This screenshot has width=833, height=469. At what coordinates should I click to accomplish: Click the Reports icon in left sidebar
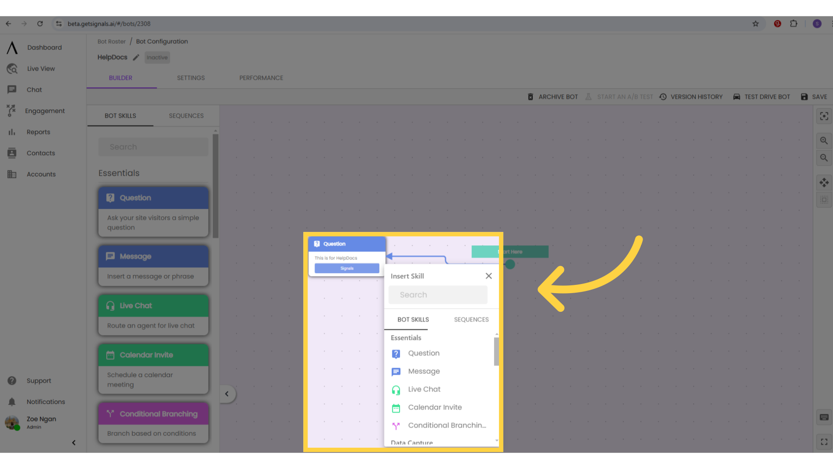pos(11,132)
